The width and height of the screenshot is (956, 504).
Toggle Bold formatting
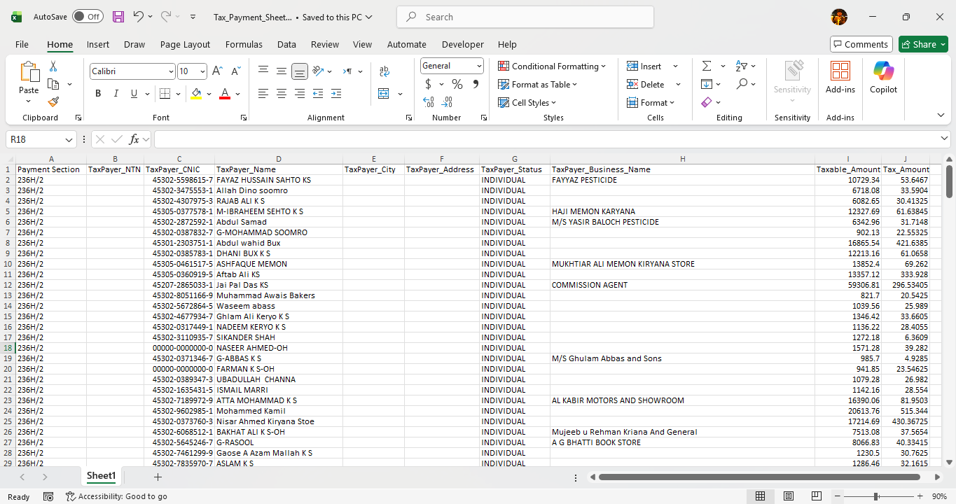point(98,94)
